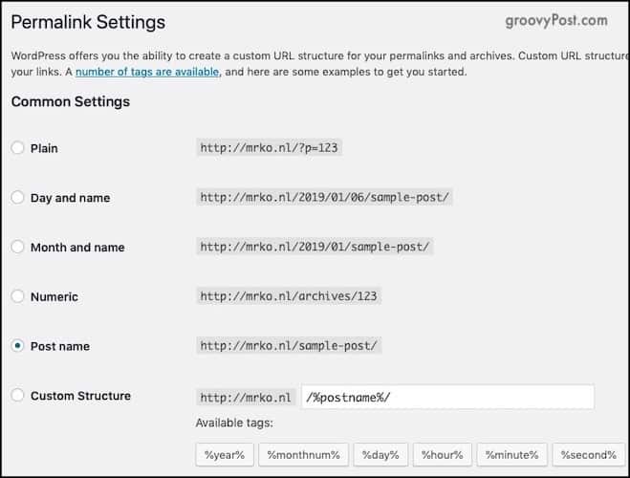630x478 pixels.
Task: Select Month and name permalink option
Action: click(17, 247)
